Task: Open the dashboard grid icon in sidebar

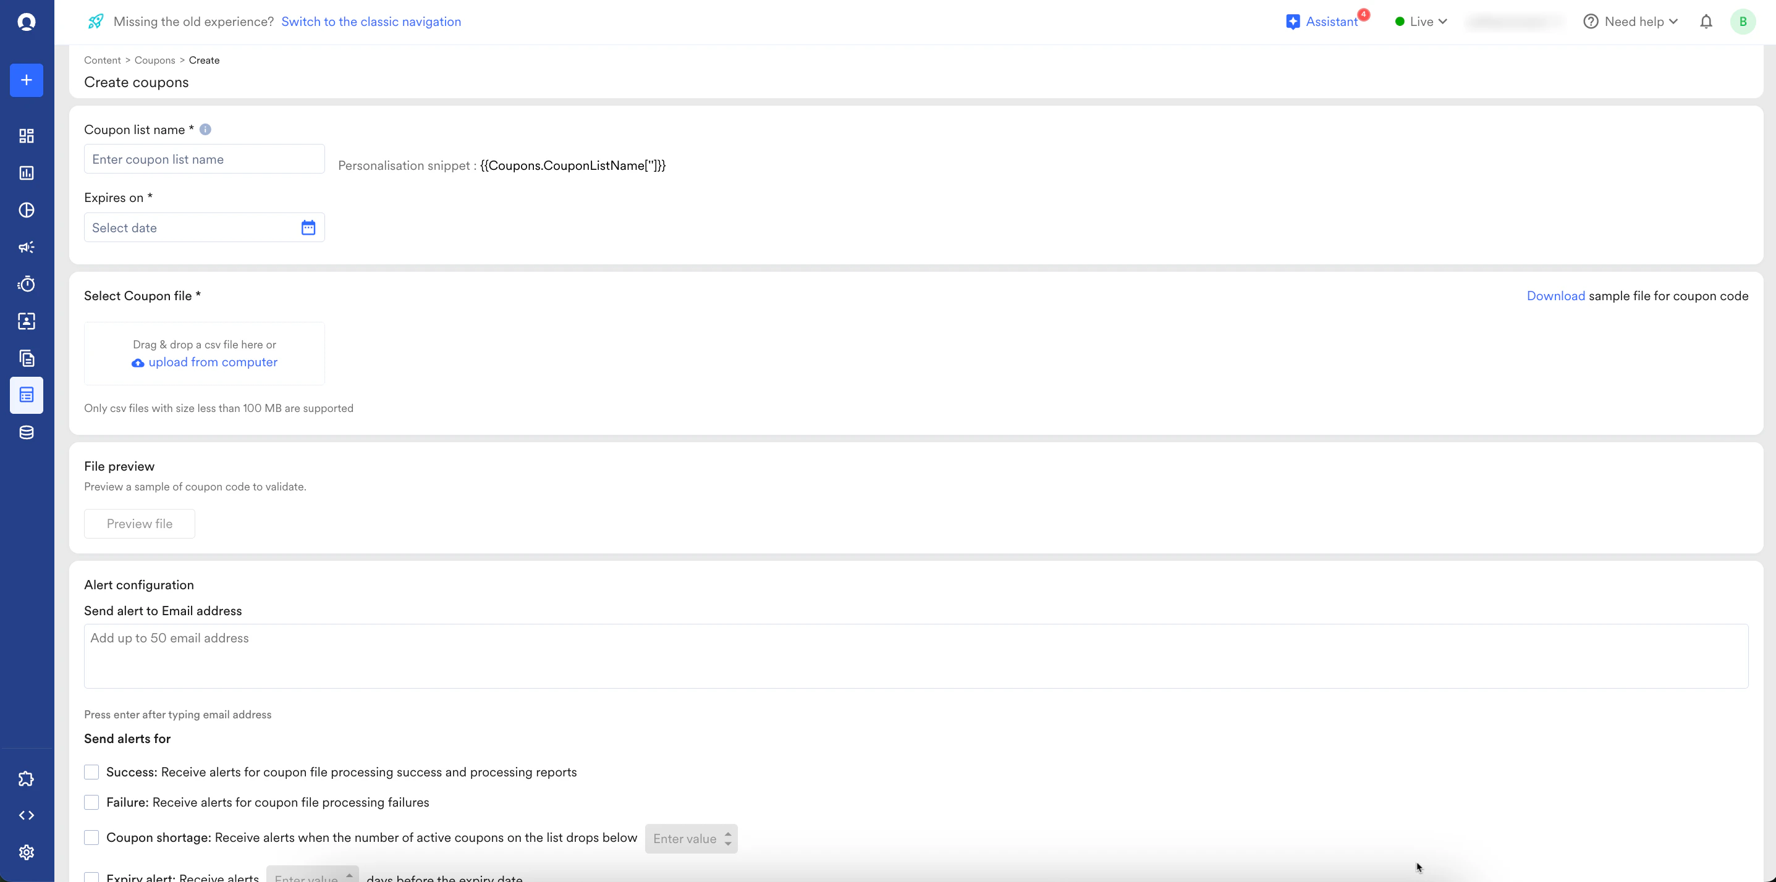Action: pos(26,136)
